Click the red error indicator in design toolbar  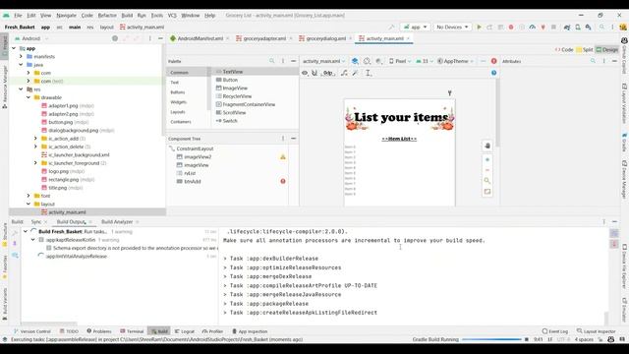pos(493,61)
